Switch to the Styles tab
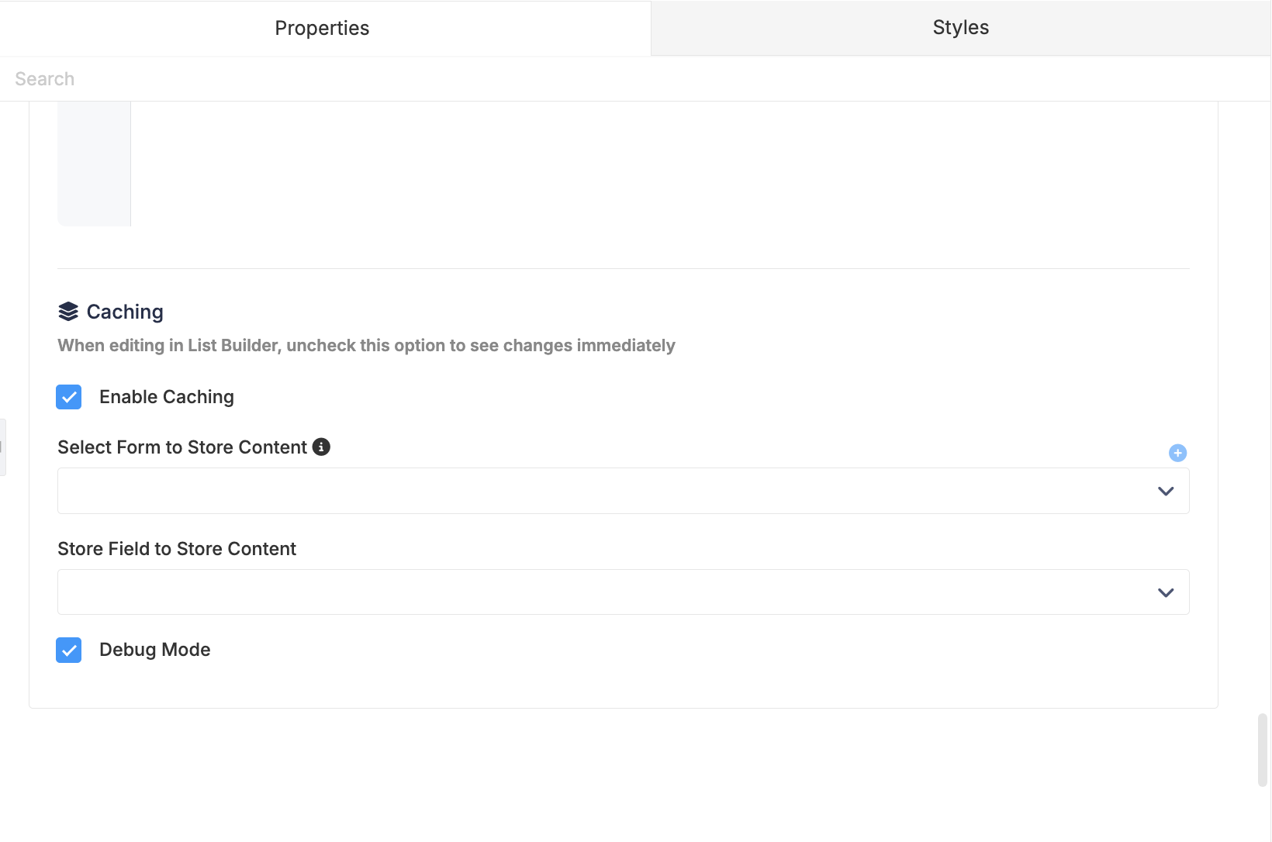 coord(961,28)
